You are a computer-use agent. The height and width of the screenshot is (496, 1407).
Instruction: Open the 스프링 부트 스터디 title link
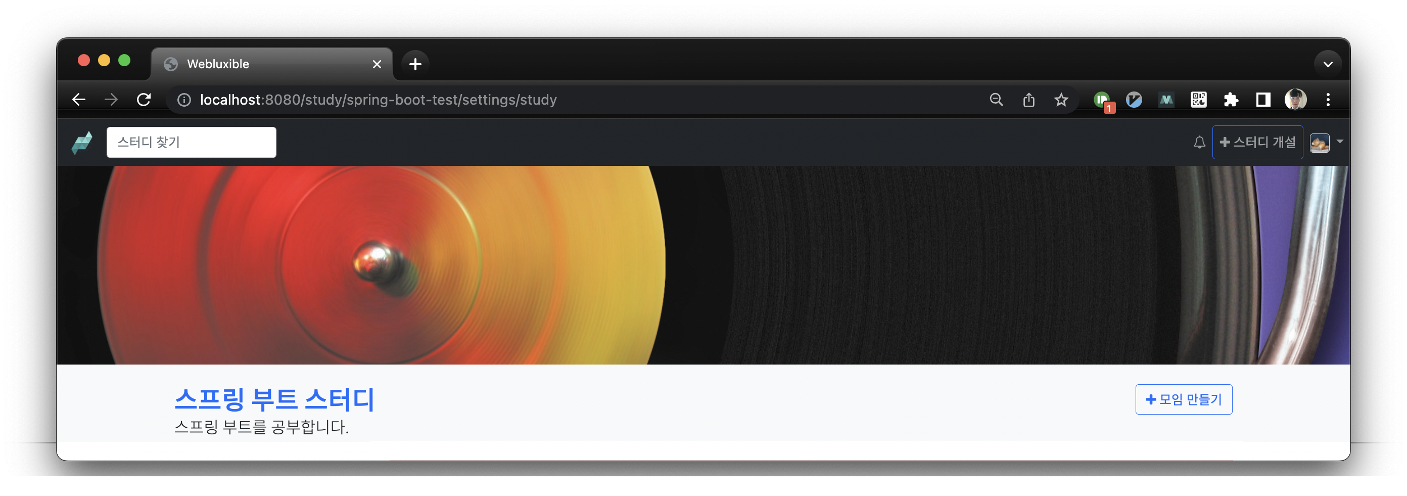274,399
